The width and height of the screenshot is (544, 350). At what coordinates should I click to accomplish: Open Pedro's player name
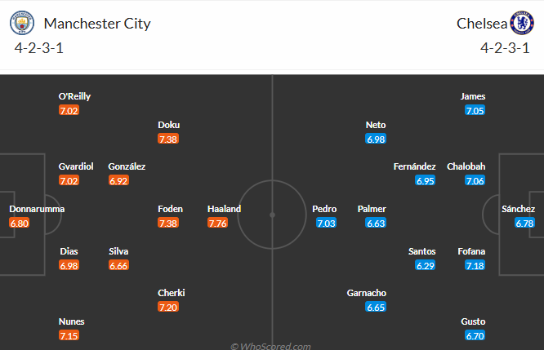pos(324,209)
